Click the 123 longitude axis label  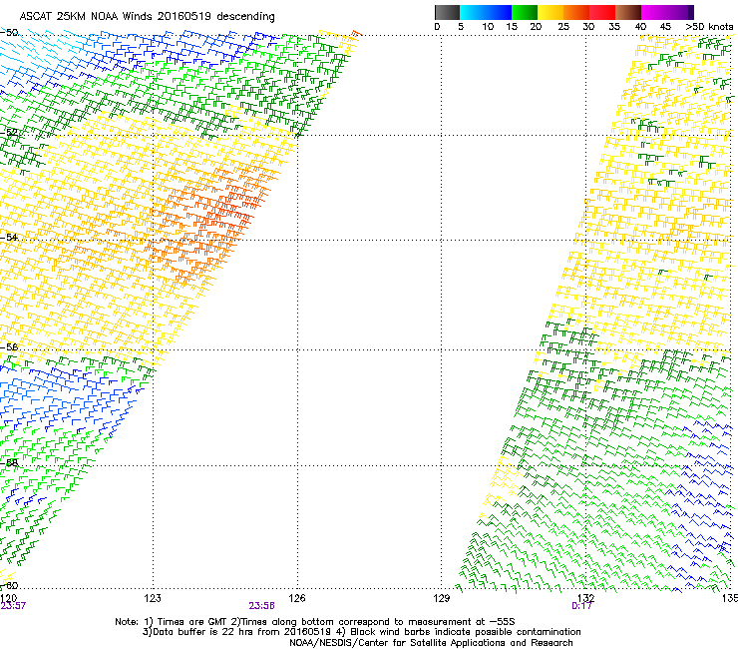pyautogui.click(x=153, y=598)
